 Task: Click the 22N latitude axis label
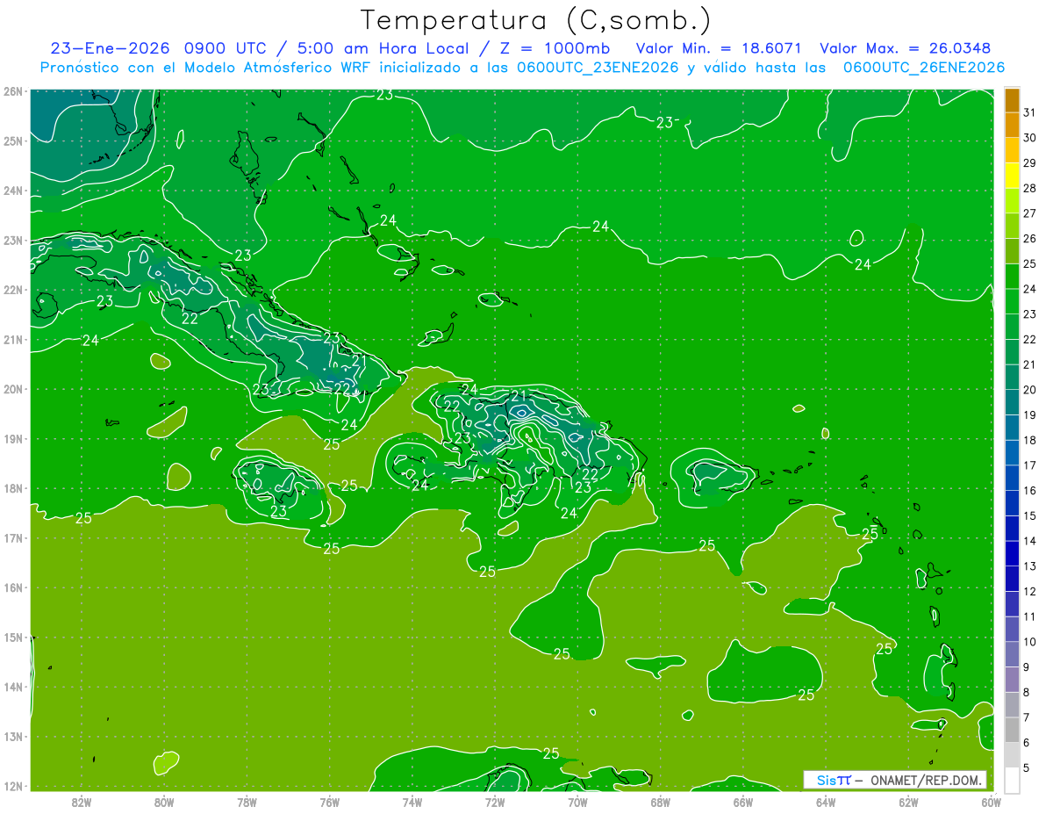[12, 290]
